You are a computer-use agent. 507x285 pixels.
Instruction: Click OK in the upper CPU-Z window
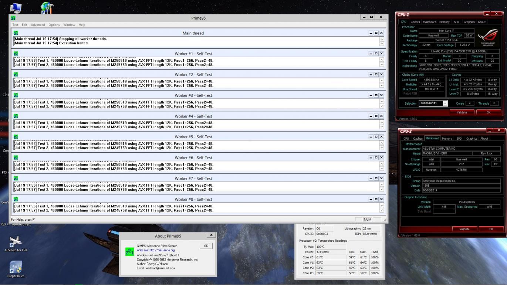489,112
